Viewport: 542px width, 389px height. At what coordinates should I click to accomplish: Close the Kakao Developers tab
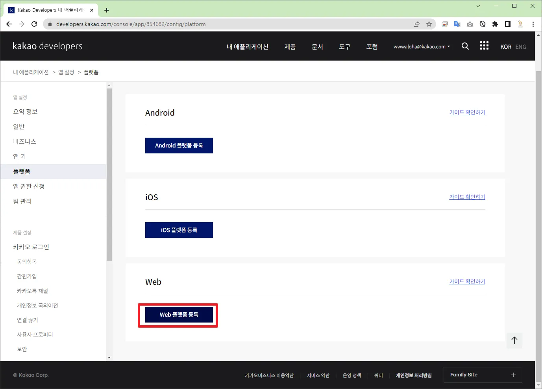(92, 10)
